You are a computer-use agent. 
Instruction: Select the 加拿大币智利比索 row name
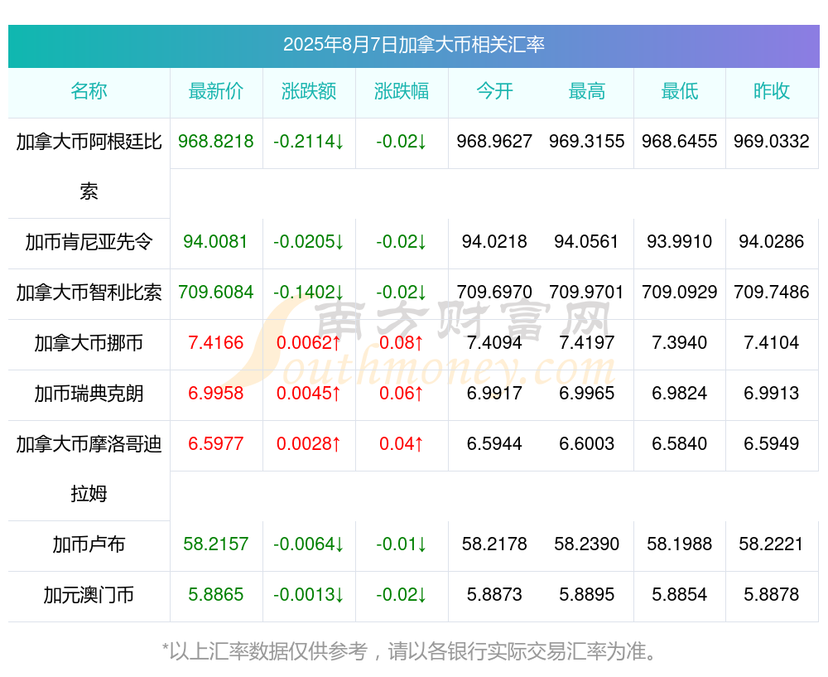[89, 293]
